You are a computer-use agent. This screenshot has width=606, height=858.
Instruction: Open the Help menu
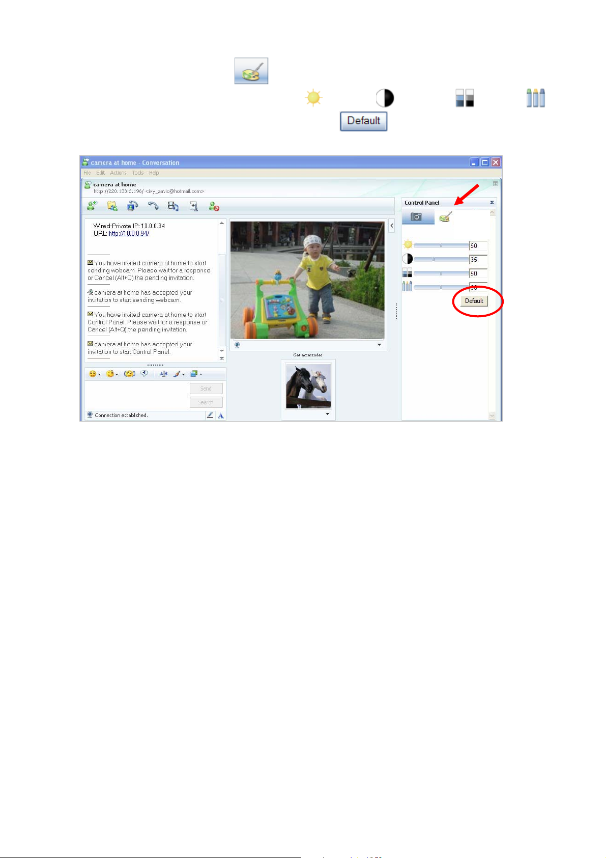point(154,173)
